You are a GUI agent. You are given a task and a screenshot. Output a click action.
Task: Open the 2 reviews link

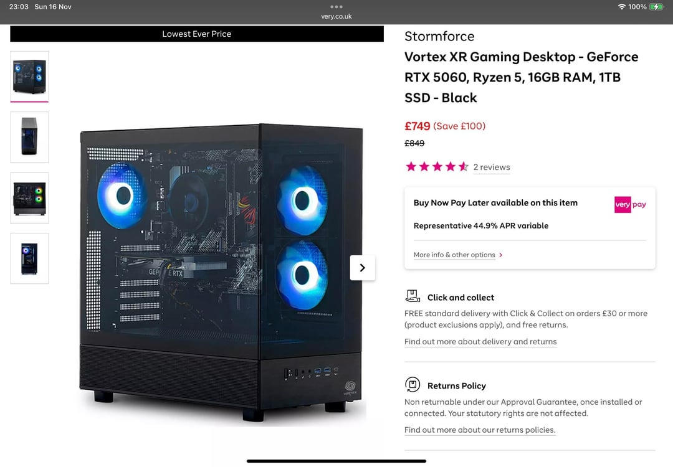click(492, 167)
